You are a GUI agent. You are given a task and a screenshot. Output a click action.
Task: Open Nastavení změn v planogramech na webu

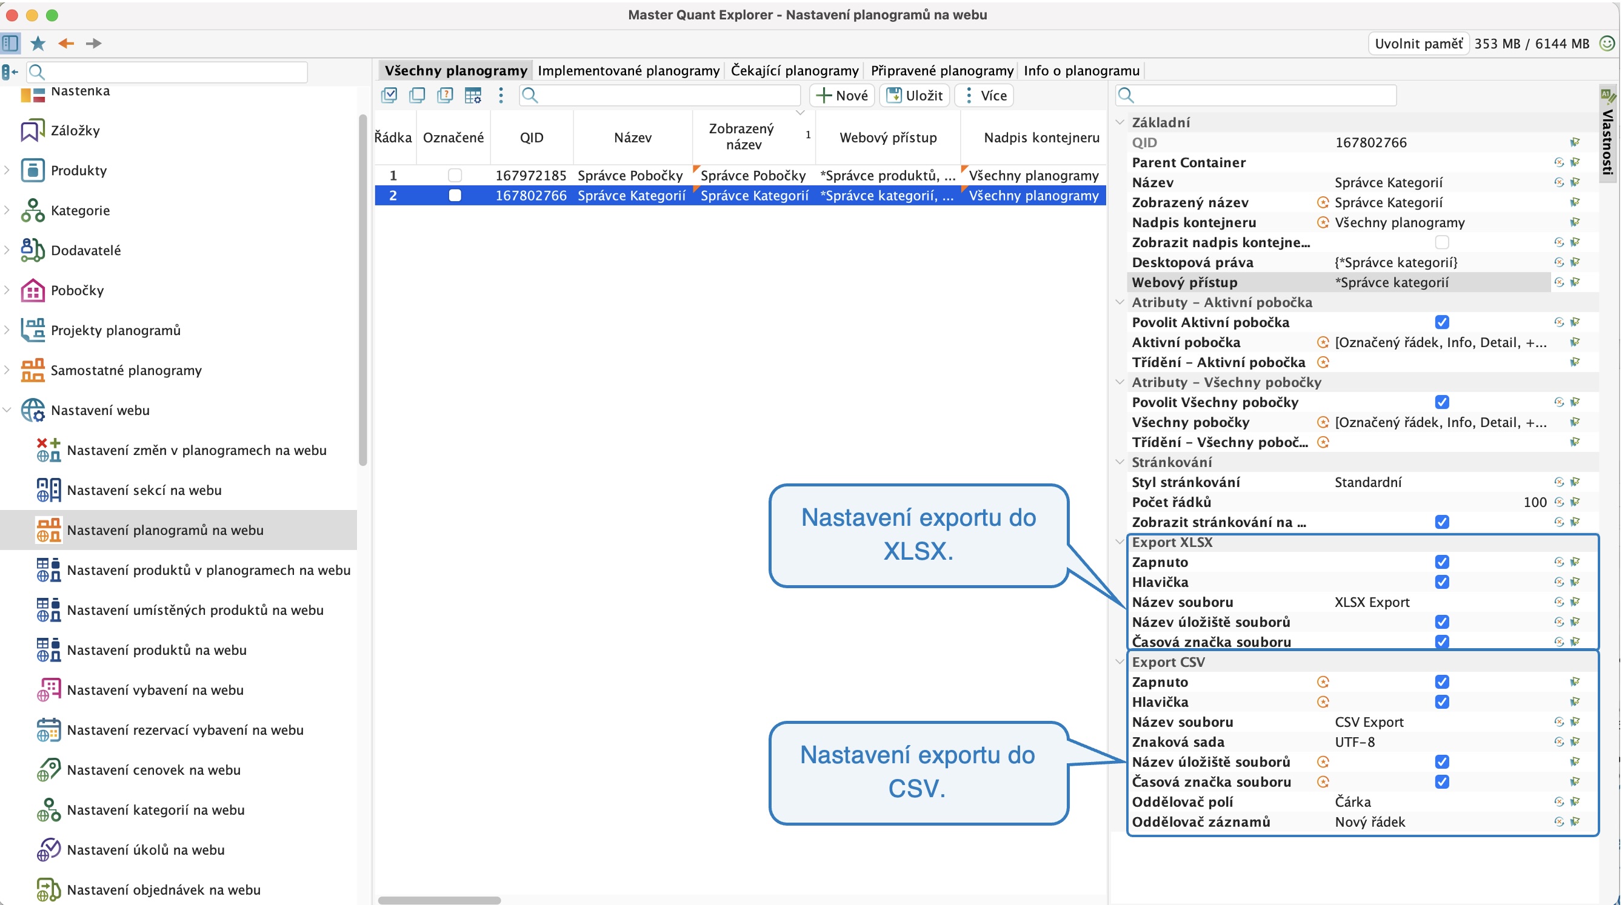[196, 450]
